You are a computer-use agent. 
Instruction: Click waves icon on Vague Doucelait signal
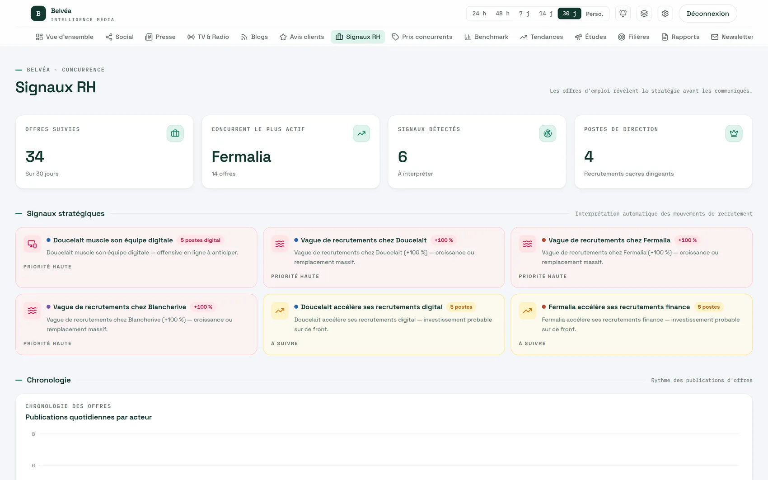[x=280, y=244]
